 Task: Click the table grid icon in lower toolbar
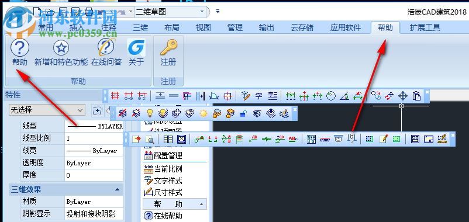[168, 139]
